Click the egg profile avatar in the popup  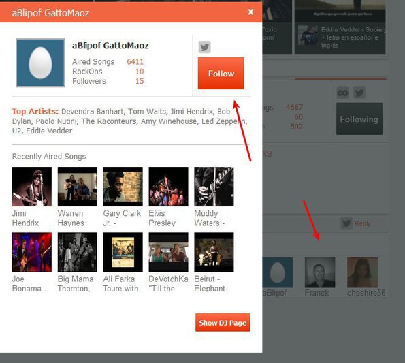point(40,63)
